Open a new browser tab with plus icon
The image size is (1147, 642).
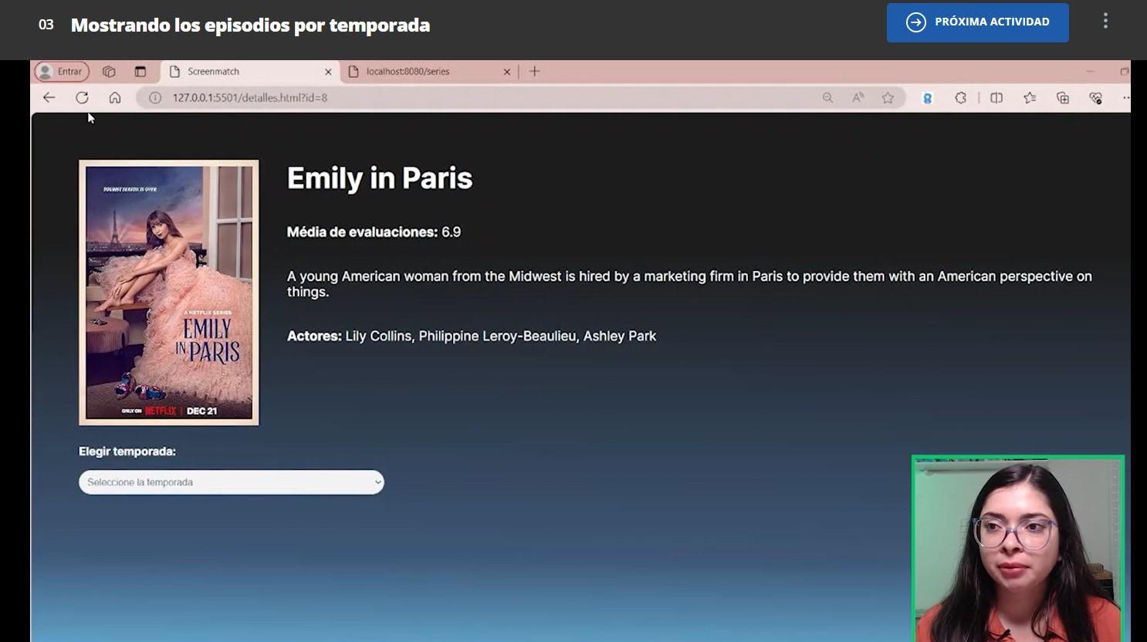534,72
